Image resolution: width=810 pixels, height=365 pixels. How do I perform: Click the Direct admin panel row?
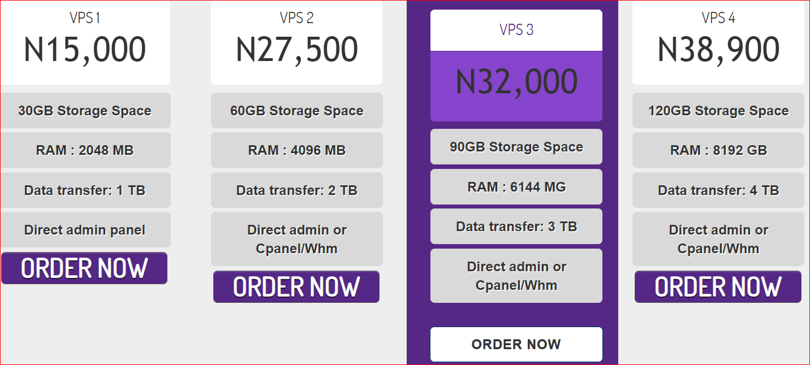click(x=85, y=230)
